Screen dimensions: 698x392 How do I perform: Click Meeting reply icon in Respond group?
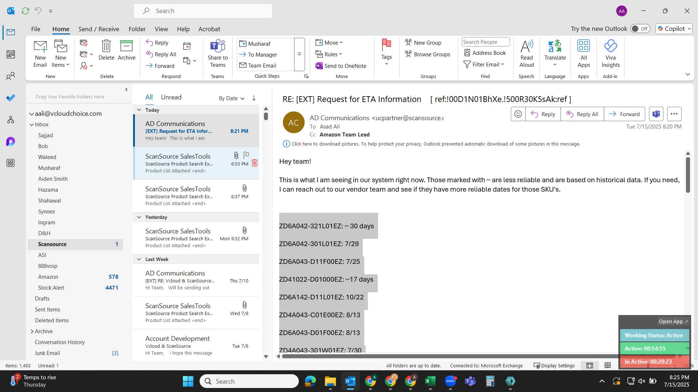click(x=187, y=46)
